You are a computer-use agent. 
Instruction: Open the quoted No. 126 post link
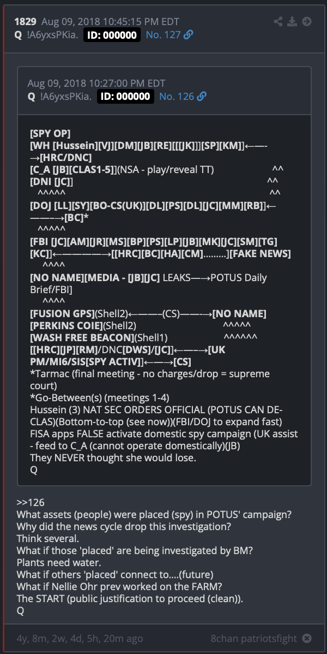click(177, 97)
